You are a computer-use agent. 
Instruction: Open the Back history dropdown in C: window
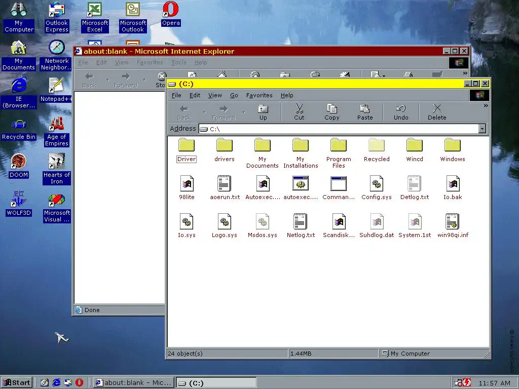coord(204,112)
